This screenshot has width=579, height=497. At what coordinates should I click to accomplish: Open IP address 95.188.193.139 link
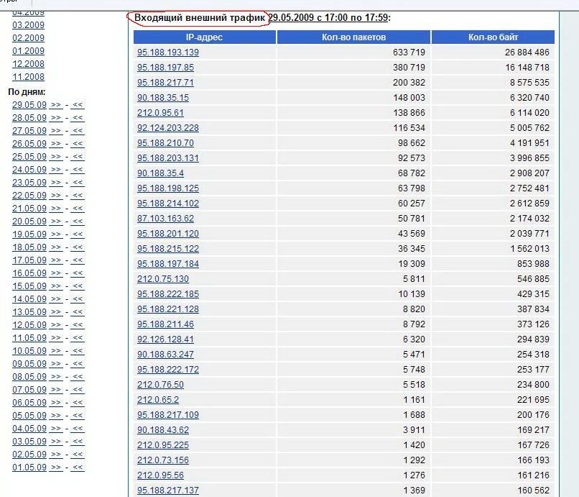pos(167,52)
